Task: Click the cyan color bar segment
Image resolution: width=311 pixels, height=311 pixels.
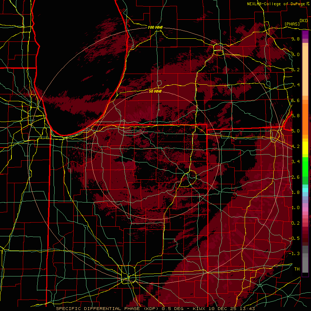Action: click(x=305, y=190)
